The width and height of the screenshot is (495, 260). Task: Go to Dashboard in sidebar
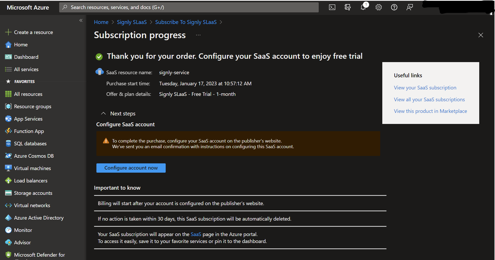pyautogui.click(x=26, y=57)
